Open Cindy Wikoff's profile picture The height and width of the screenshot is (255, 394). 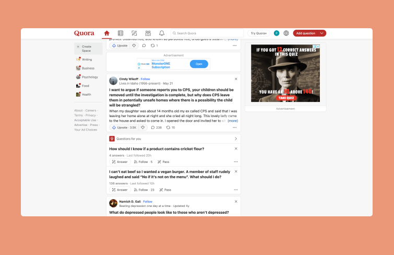tap(113, 81)
